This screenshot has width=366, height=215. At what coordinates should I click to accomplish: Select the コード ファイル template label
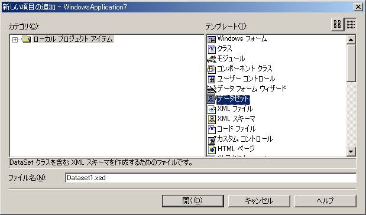(237, 129)
